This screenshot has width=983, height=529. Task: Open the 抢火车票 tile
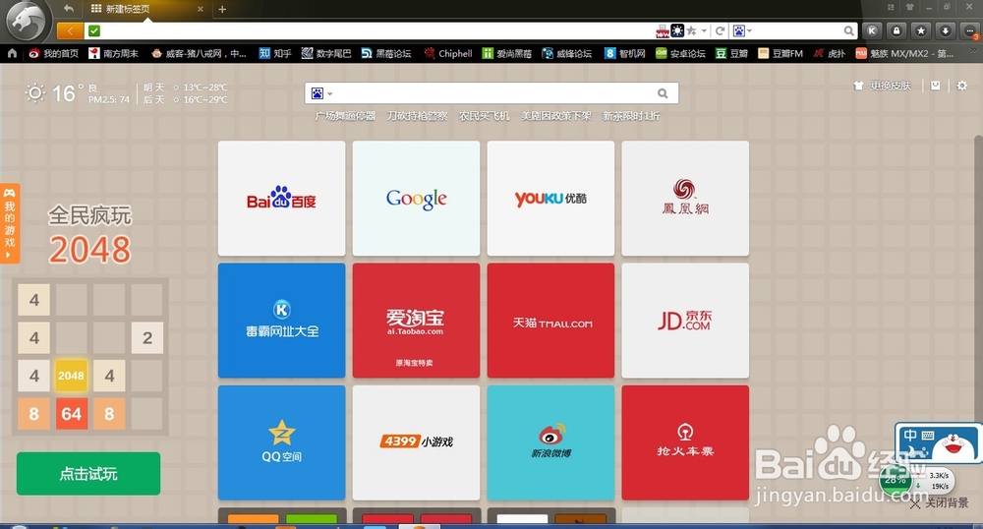click(685, 442)
